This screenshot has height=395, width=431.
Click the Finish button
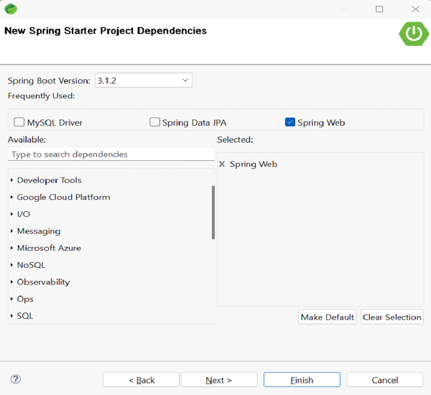click(x=302, y=380)
